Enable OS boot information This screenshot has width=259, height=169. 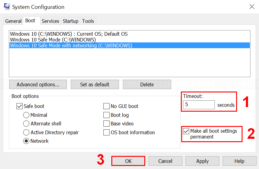click(x=106, y=132)
